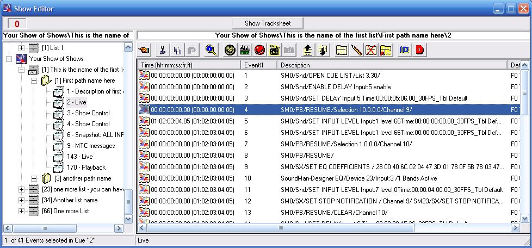The width and height of the screenshot is (532, 248).
Task: Click the yellow clapperboard icon
Action: pyautogui.click(x=274, y=50)
